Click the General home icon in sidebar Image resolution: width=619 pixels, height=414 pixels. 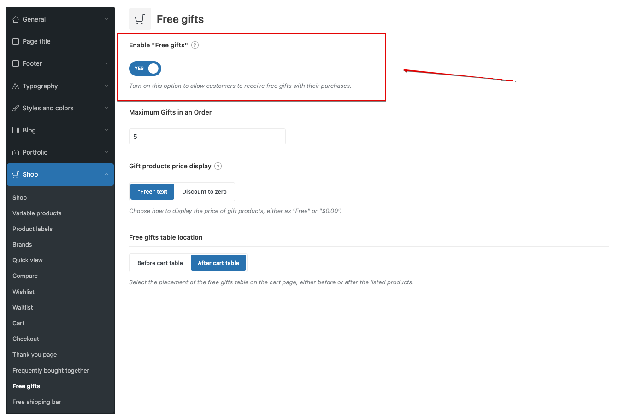(16, 19)
